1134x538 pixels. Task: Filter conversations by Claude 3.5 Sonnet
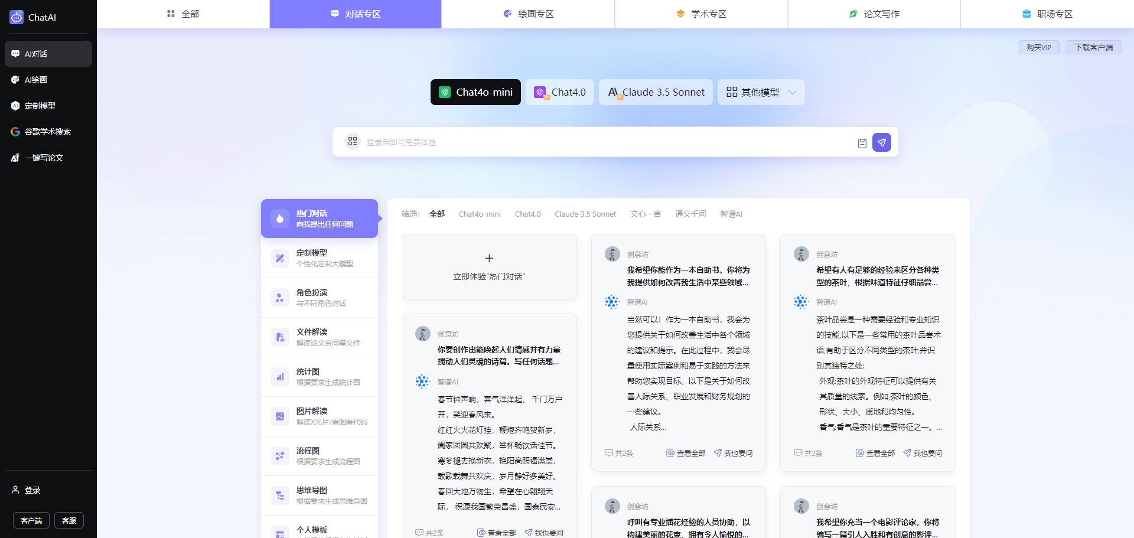(585, 214)
